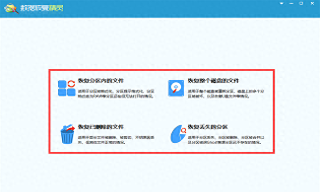
Task: Minimize the data recovery window
Action: click(291, 3)
